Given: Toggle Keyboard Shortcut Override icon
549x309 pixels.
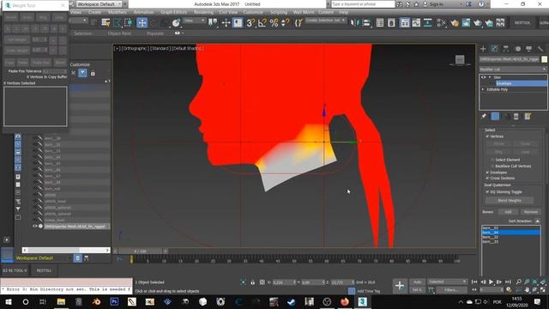Looking at the screenshot, I should (x=238, y=23).
